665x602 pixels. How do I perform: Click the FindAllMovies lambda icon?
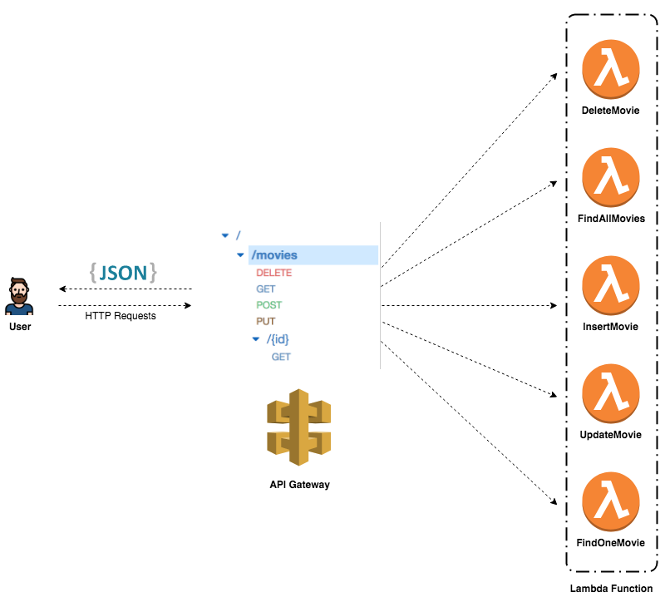[610, 177]
